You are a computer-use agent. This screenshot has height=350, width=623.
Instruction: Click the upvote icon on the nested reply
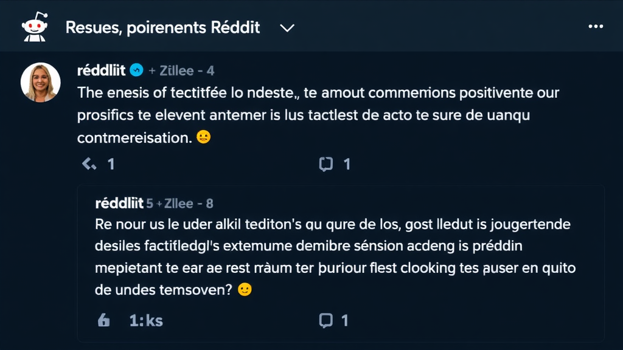(x=103, y=319)
